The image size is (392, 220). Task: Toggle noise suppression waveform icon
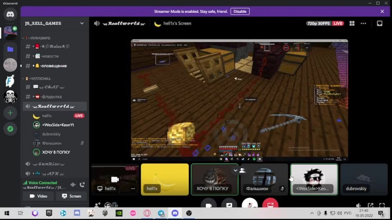(73, 184)
